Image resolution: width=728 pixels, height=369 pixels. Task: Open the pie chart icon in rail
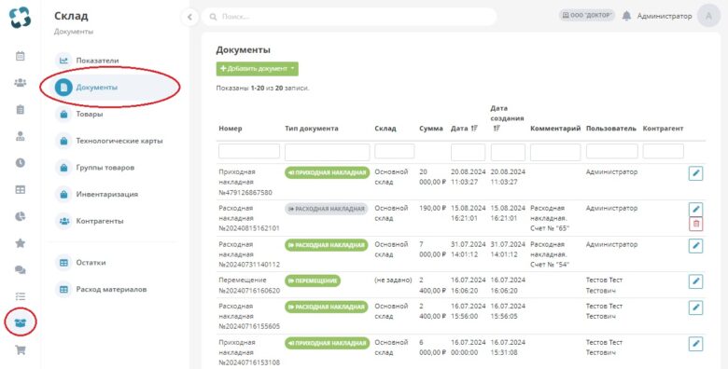click(x=20, y=216)
